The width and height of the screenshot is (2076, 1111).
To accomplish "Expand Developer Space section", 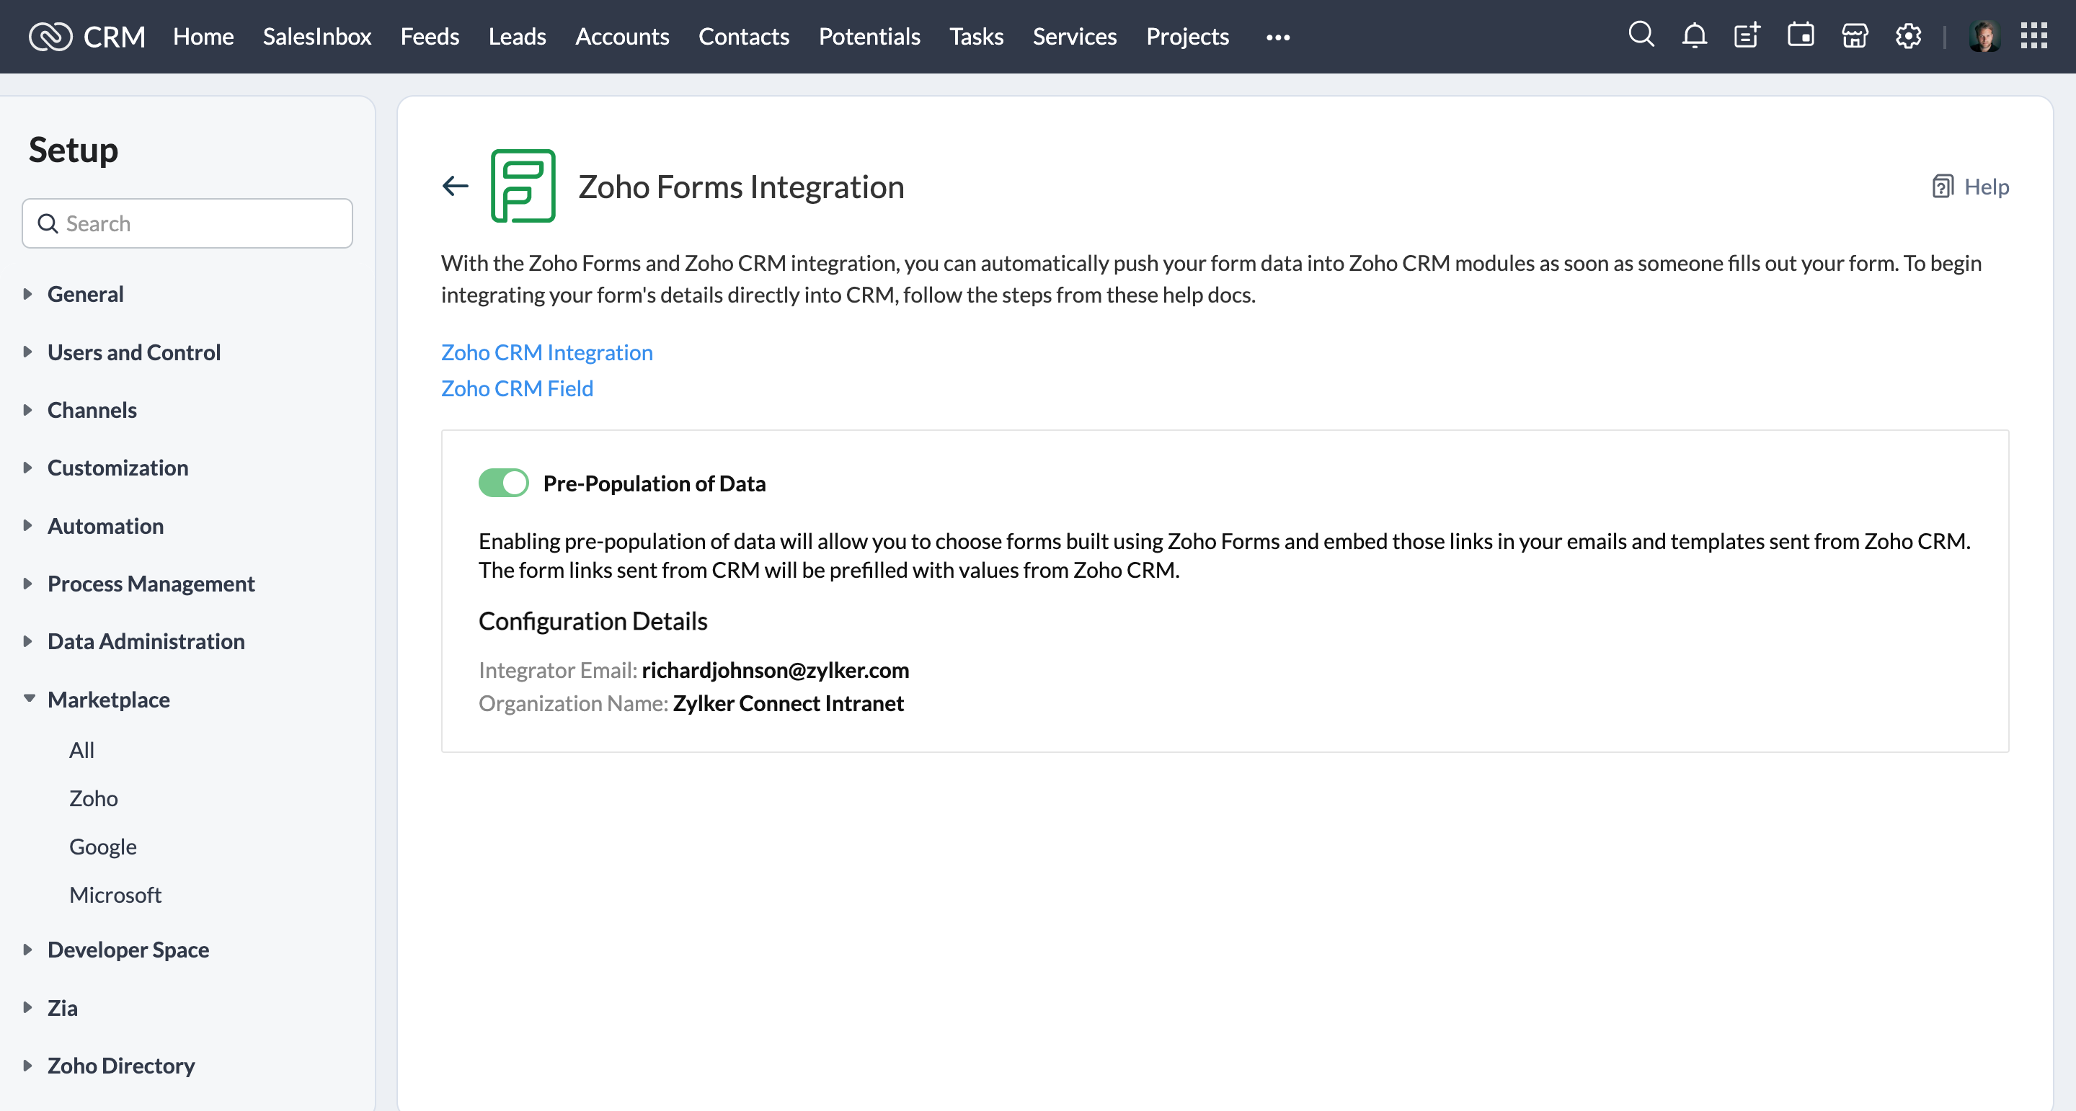I will pyautogui.click(x=128, y=950).
